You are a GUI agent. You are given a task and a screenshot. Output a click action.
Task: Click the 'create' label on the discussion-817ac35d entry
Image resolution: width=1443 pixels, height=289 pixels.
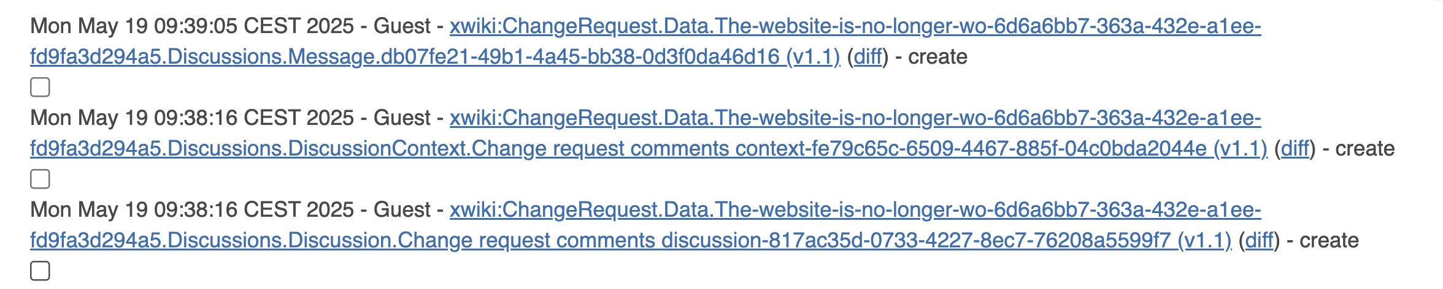1329,241
